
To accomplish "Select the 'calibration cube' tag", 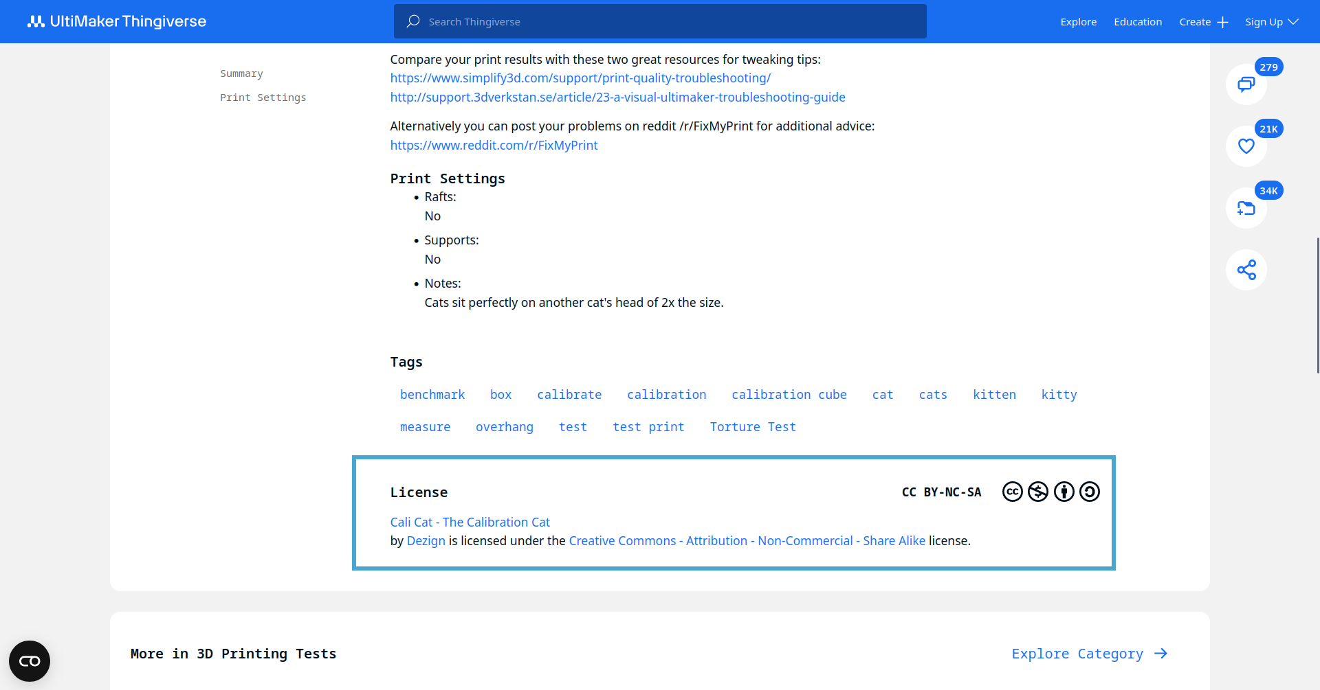I will pos(789,395).
